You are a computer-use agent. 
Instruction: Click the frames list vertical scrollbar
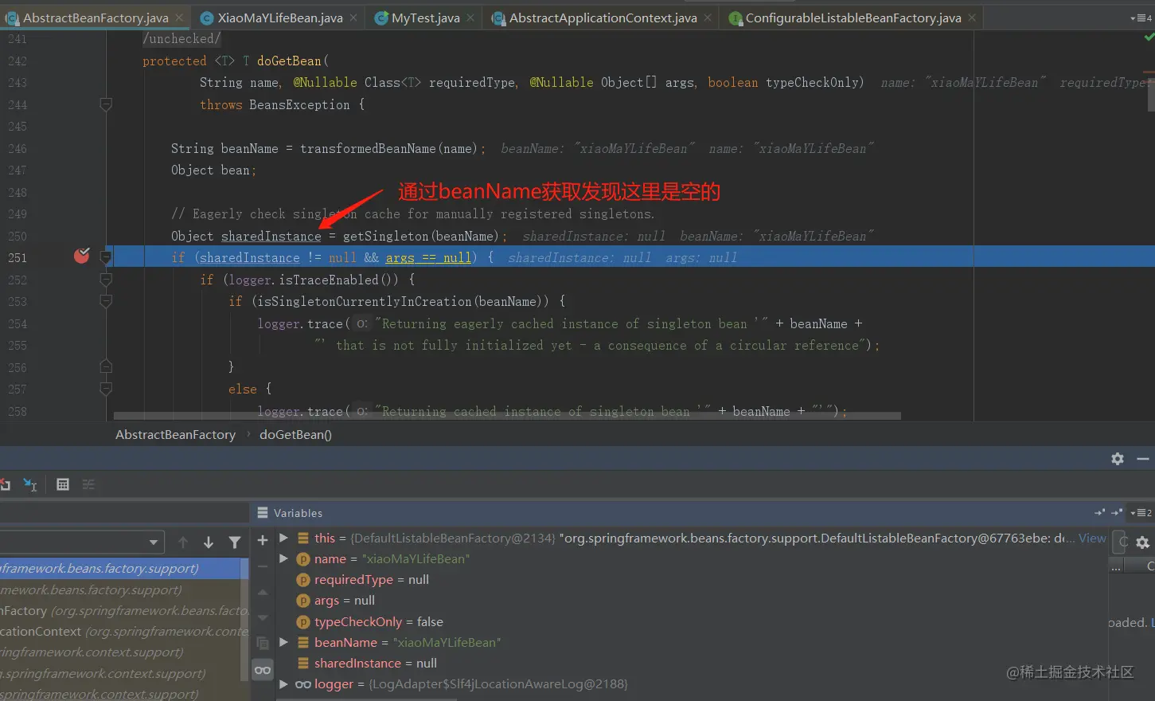[x=244, y=620]
